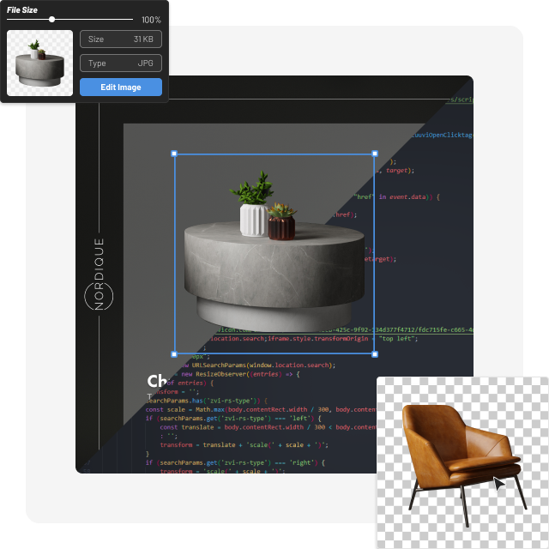This screenshot has height=549, width=549.
Task: Click the plant table preview thumbnail
Action: [39, 63]
